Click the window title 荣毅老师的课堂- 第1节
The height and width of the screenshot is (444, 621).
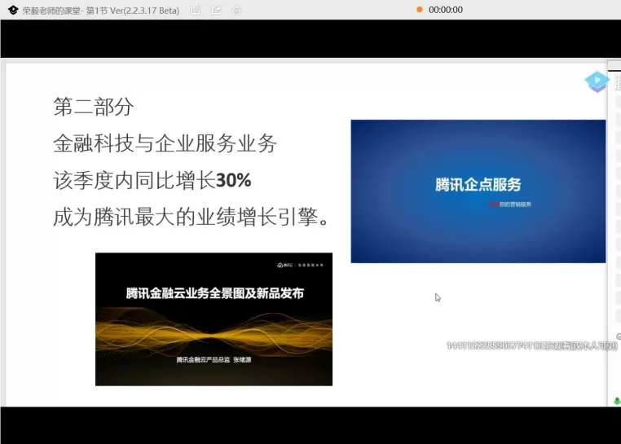[65, 11]
